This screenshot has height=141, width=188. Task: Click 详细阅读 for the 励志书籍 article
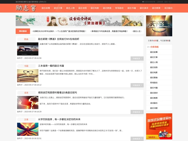137,85
